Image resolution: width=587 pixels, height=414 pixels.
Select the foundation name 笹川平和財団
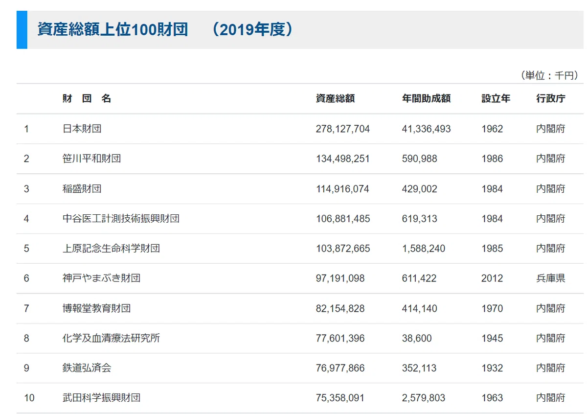pyautogui.click(x=91, y=159)
